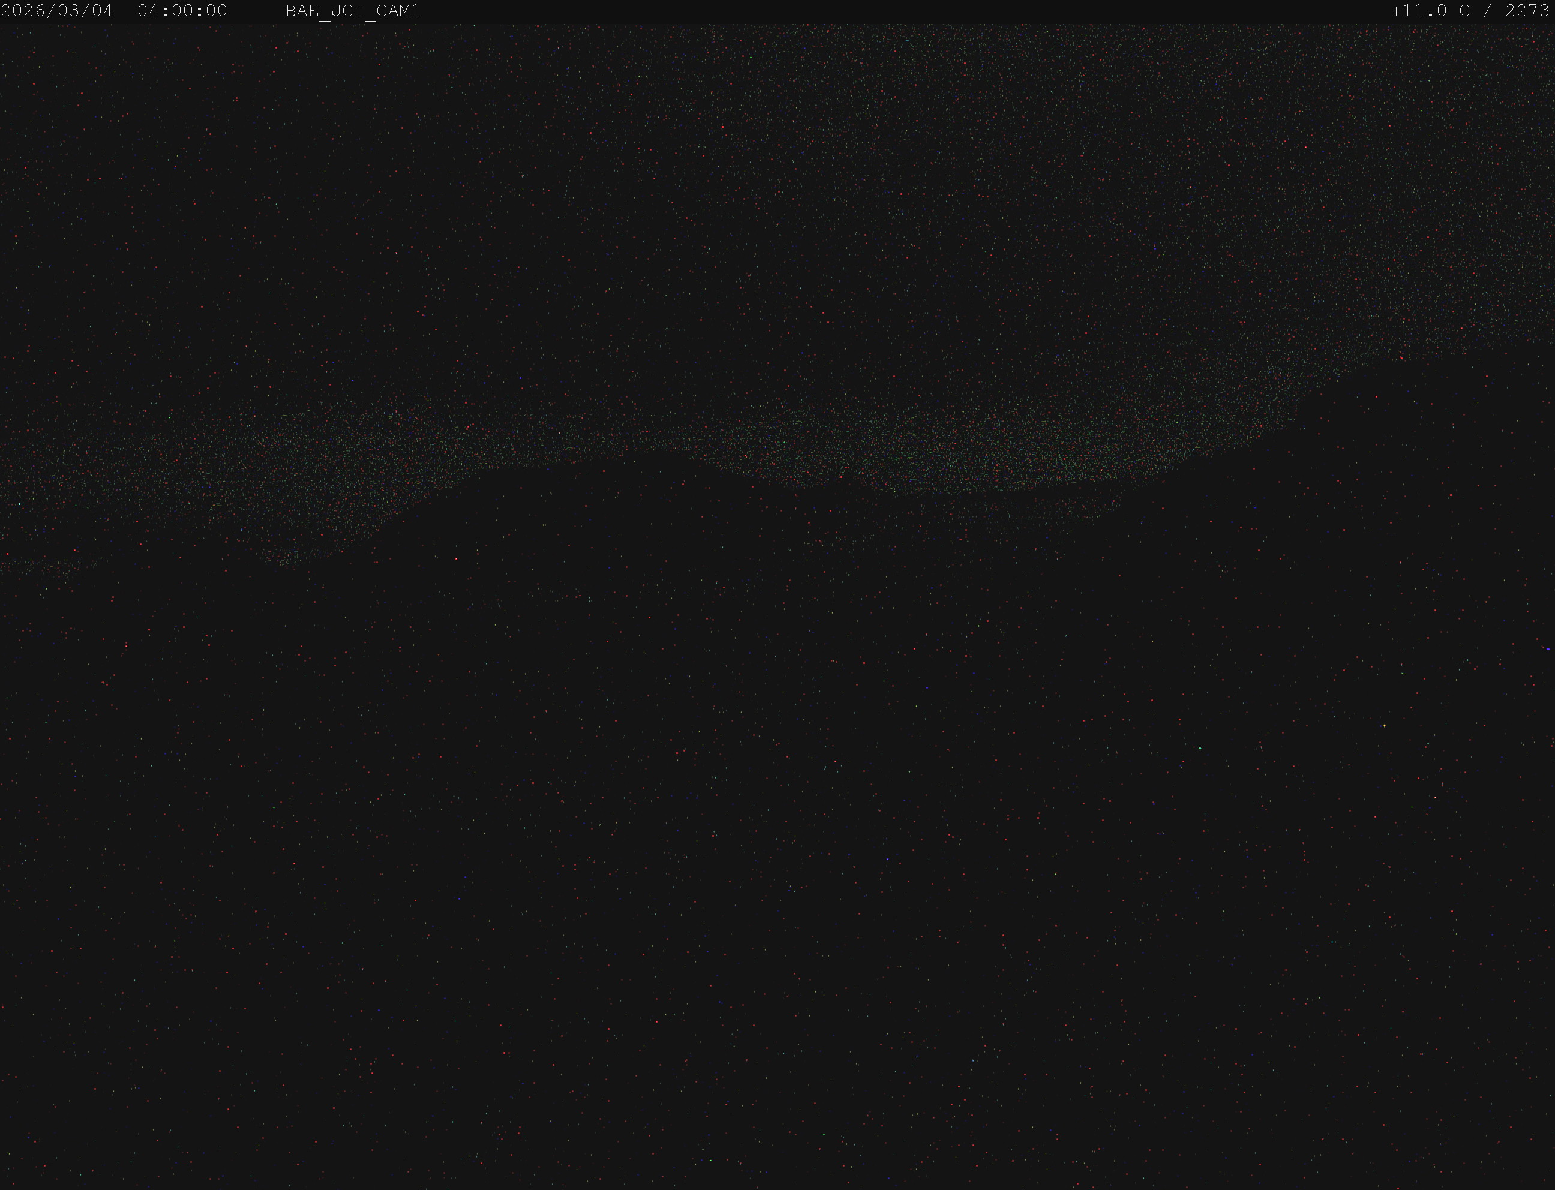Click the day digits 04 in date
The image size is (1555, 1190).
(102, 11)
